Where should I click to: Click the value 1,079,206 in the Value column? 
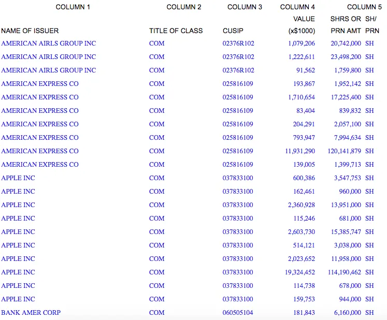(x=302, y=43)
